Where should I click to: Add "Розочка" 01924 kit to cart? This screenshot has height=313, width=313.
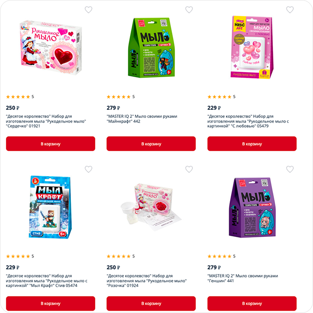point(151,303)
